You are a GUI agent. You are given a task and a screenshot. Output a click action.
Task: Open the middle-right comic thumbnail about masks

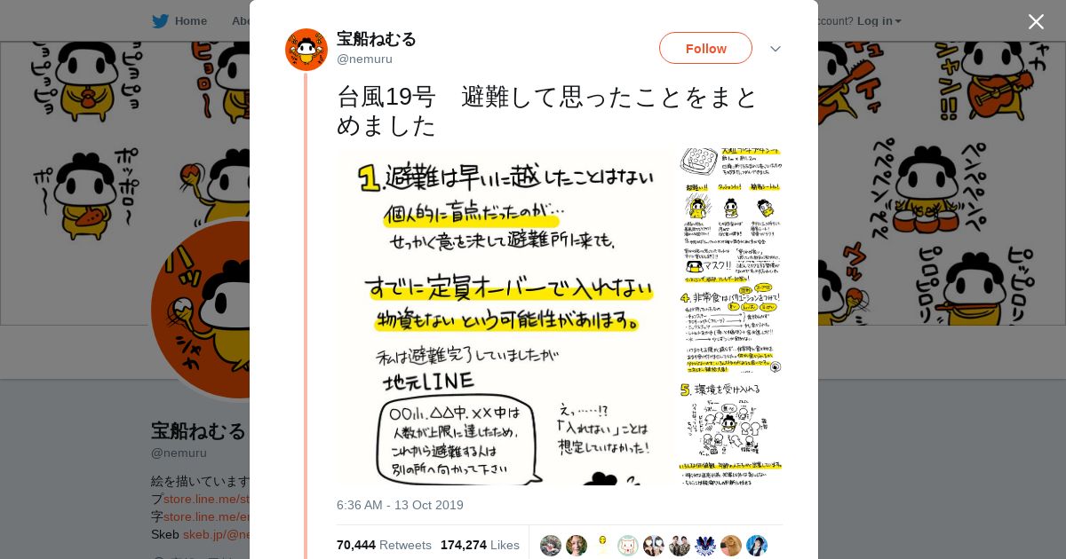(731, 317)
